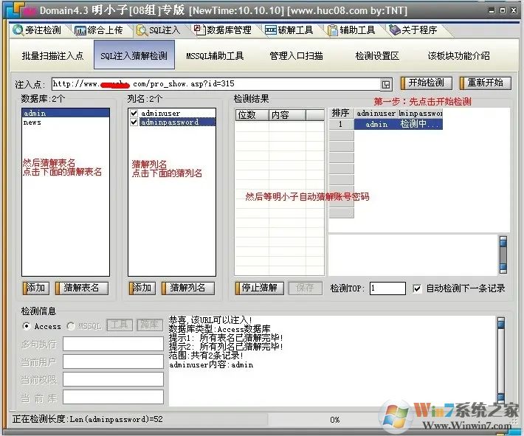The height and width of the screenshot is (436, 524).
Task: Click the SQL注入 magnifier tab icon
Action: coord(141,30)
